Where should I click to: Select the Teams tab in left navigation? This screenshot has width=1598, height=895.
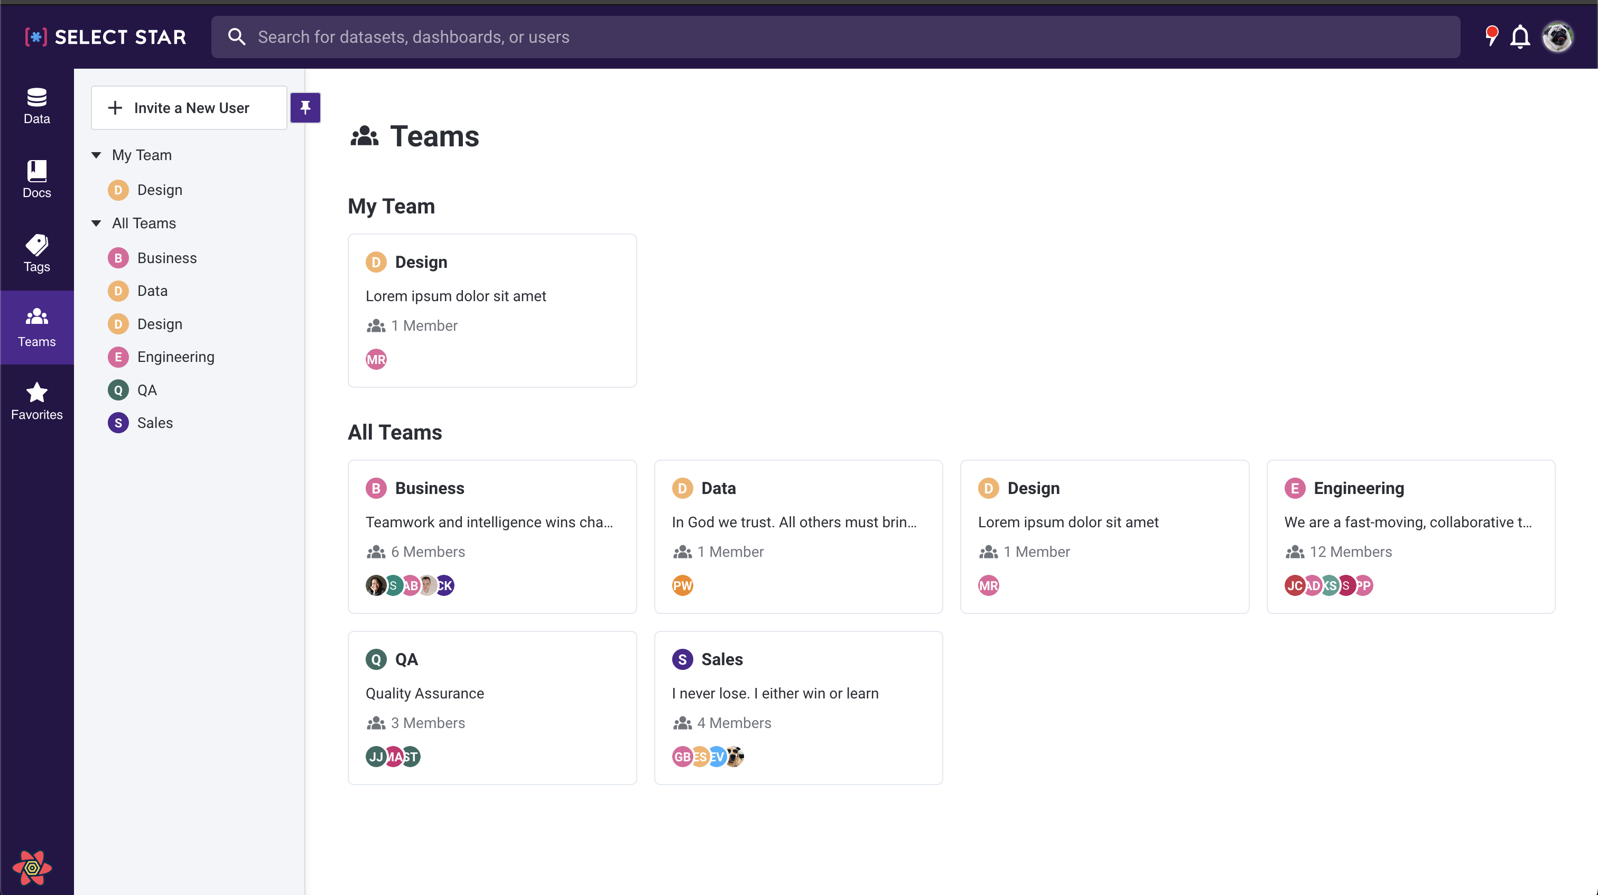[36, 328]
